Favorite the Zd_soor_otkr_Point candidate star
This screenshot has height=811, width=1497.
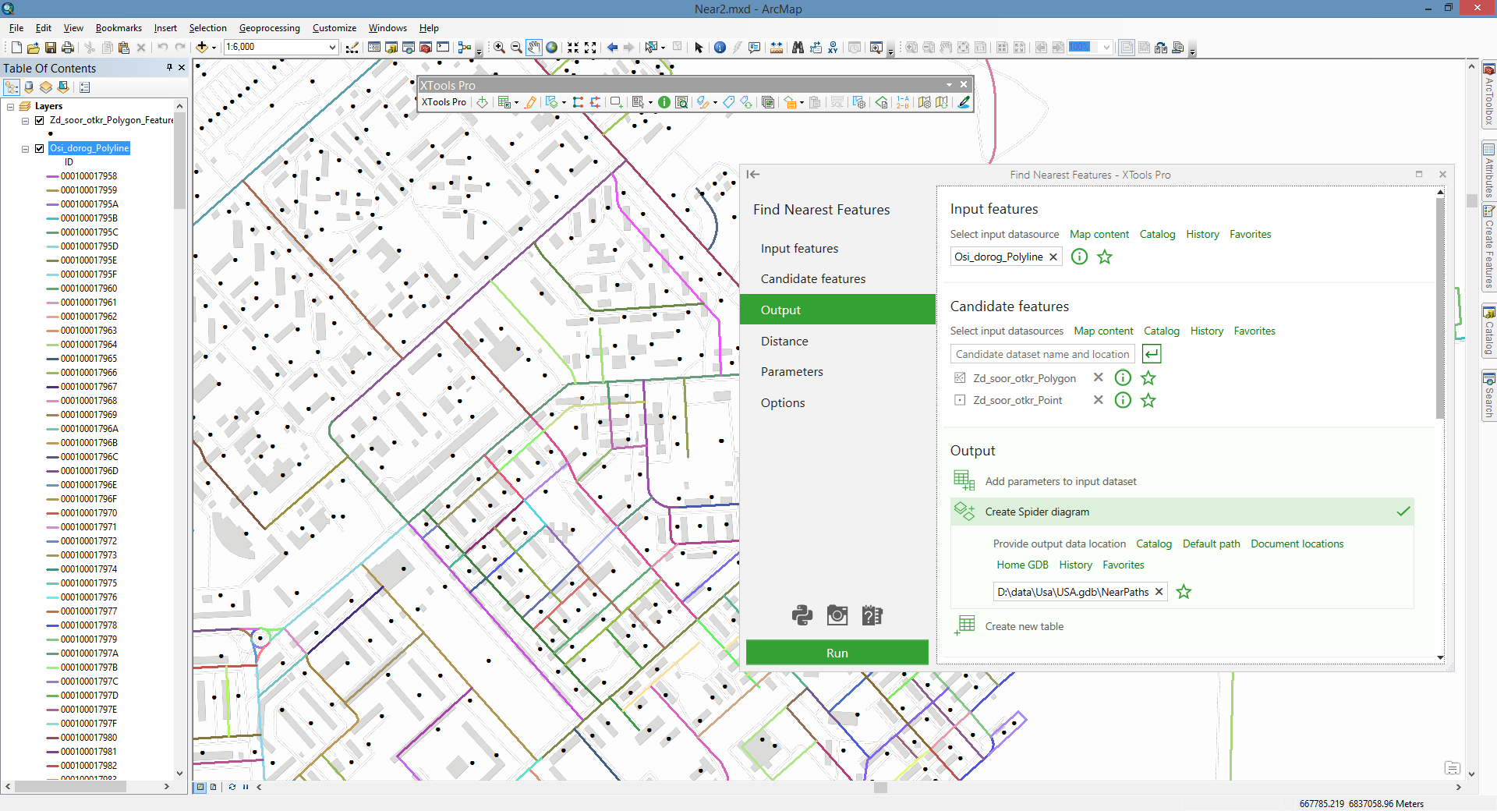click(1148, 401)
